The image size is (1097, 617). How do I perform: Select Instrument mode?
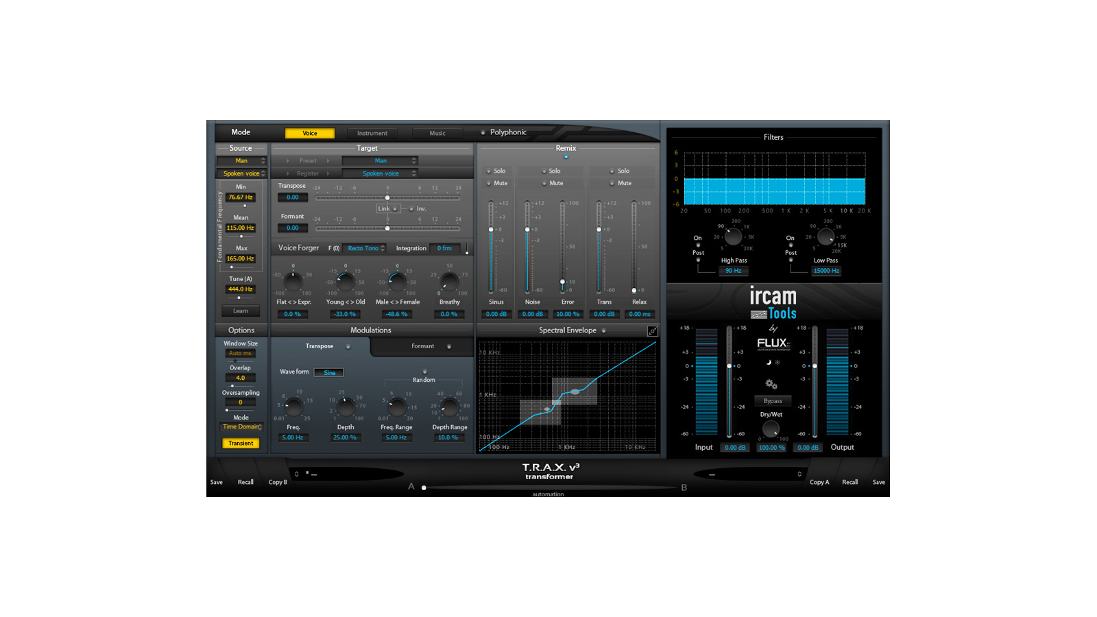point(372,133)
